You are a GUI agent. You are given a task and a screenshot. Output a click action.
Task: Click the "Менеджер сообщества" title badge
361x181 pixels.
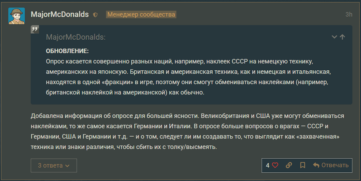pyautogui.click(x=141, y=15)
